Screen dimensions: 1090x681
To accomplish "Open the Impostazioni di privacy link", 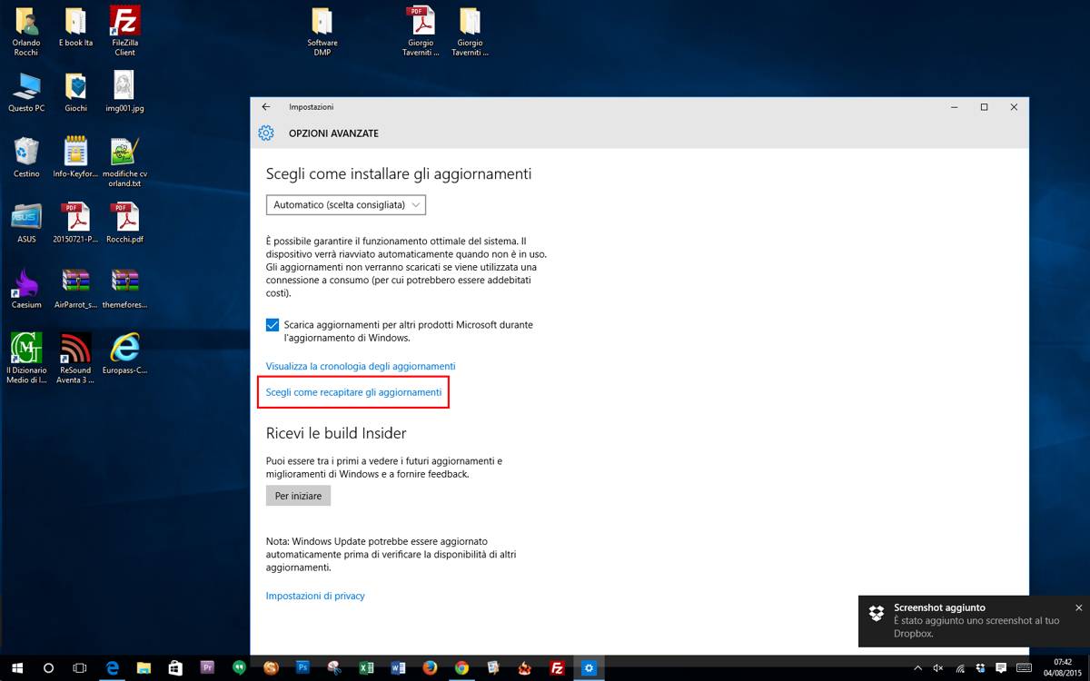I will coord(315,596).
